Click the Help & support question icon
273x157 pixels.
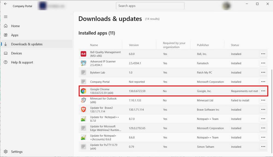(5, 62)
